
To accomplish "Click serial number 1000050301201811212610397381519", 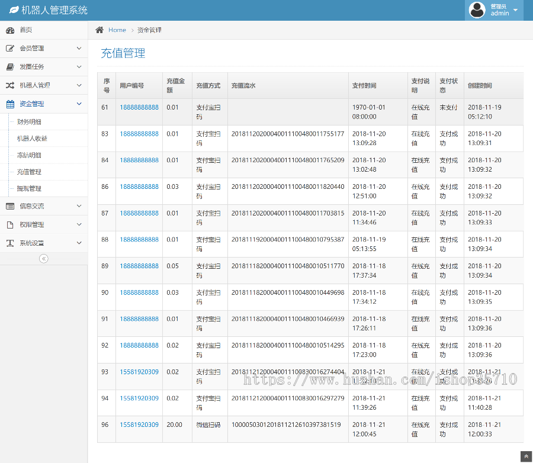I will (x=286, y=425).
